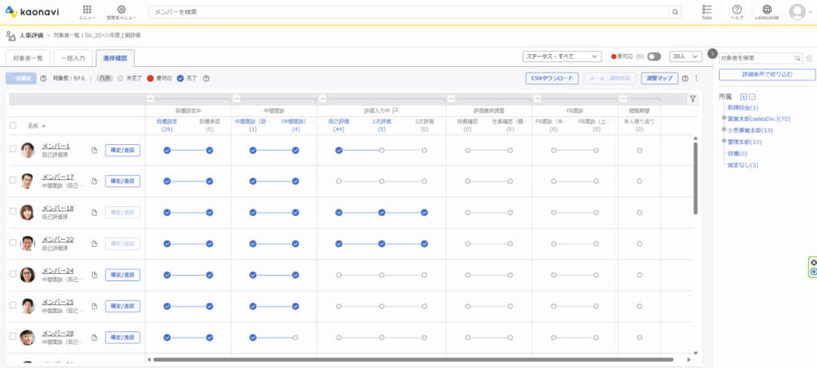Viewport: 817px width, 368px height.
Task: Toggle the 要対応 filter switch
Action: point(654,57)
